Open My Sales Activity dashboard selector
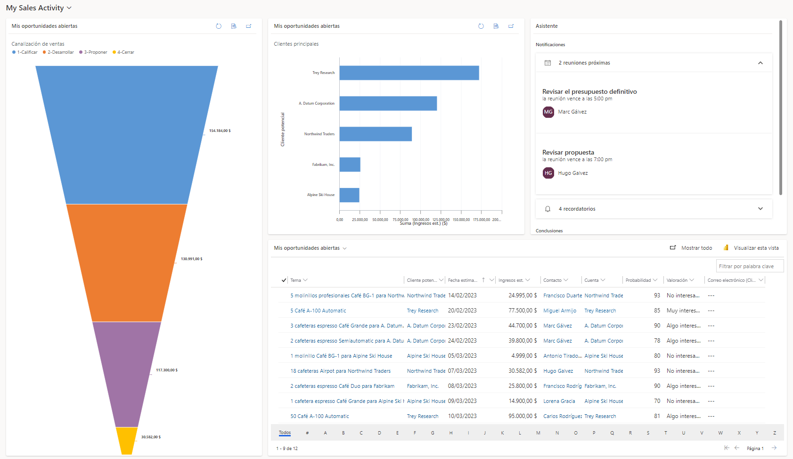This screenshot has width=793, height=459. pos(39,8)
